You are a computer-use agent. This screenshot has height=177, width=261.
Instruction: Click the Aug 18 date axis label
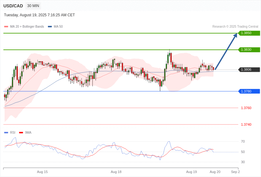click(x=116, y=172)
